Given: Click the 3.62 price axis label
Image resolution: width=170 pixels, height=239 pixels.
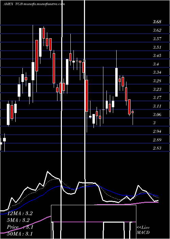Looking at the screenshot, I should click(x=157, y=30).
